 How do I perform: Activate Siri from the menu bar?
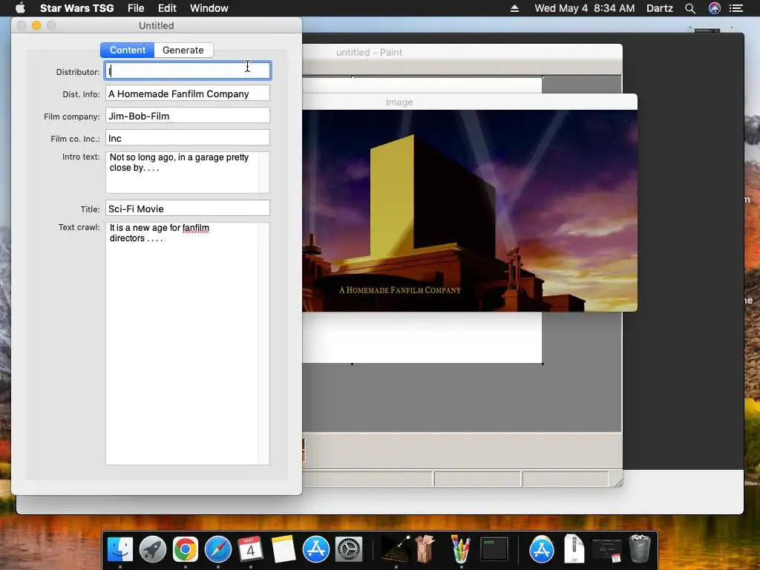(x=715, y=8)
